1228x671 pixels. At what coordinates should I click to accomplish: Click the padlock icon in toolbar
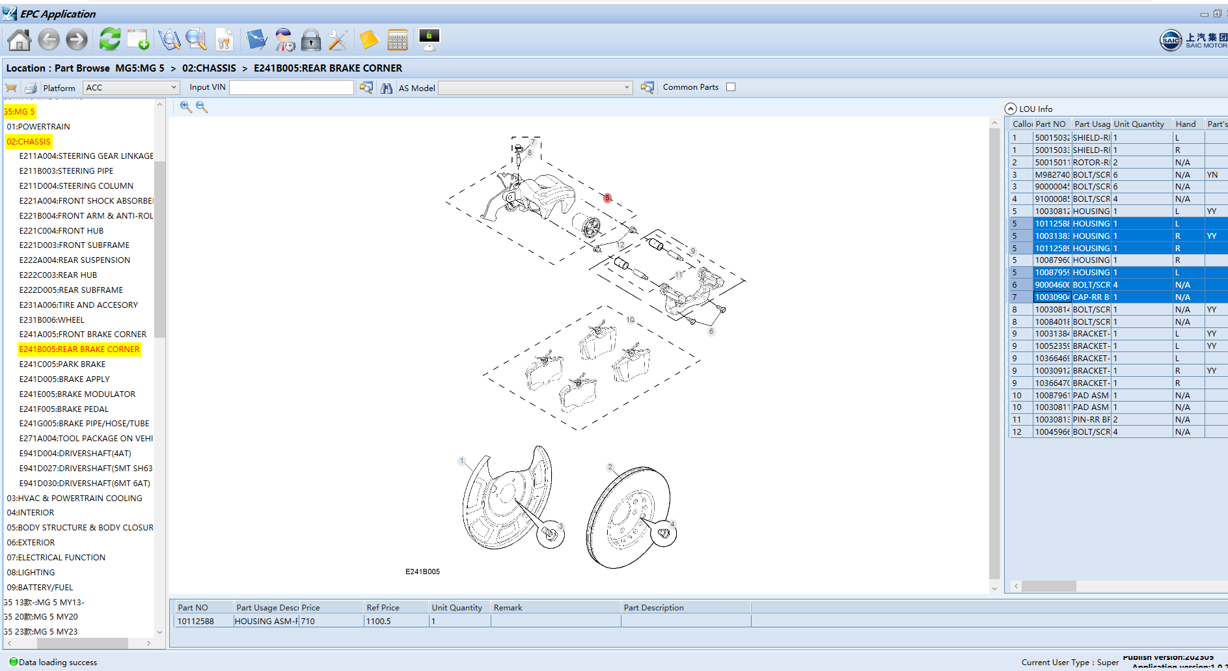(311, 40)
